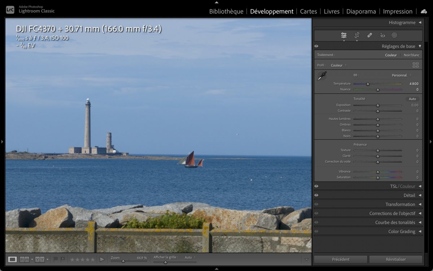
Task: Open the Profil Couleur dropdown
Action: click(338, 65)
